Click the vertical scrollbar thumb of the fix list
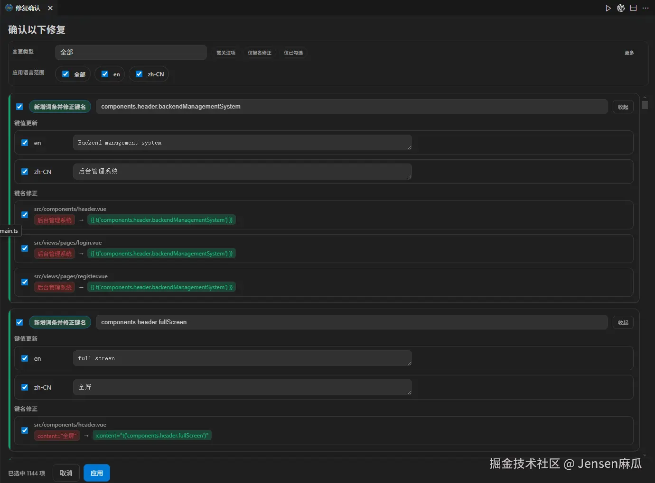The width and height of the screenshot is (655, 483). 645,105
